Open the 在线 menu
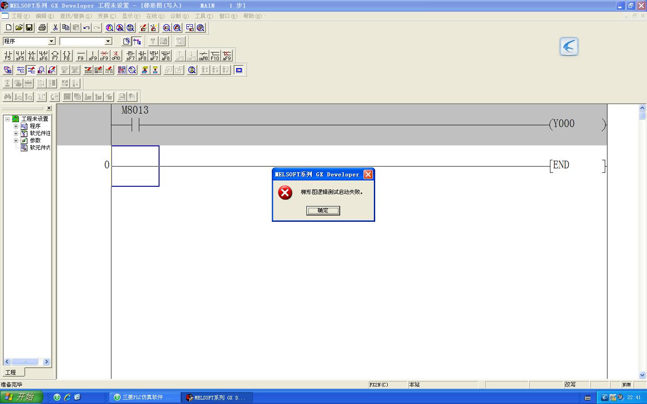Viewport: 647px width, 404px height. 155,16
